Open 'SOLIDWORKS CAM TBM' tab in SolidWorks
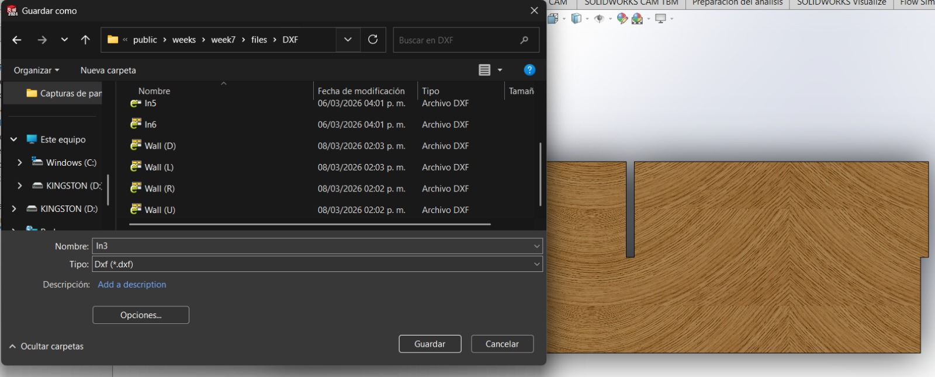This screenshot has width=935, height=377. point(631,3)
